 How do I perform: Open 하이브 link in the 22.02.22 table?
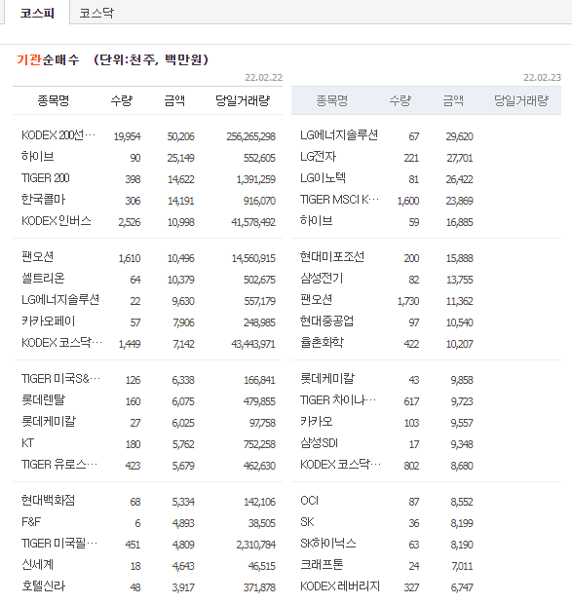pyautogui.click(x=37, y=157)
